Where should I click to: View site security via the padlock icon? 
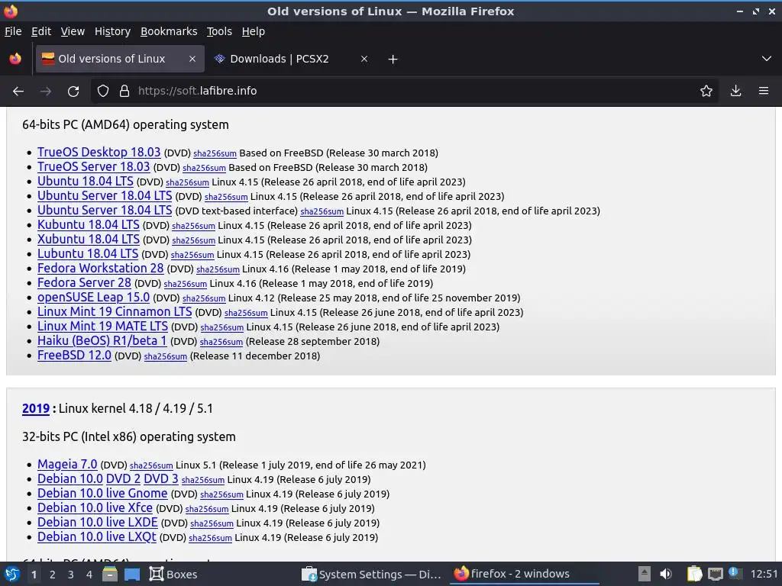124,92
